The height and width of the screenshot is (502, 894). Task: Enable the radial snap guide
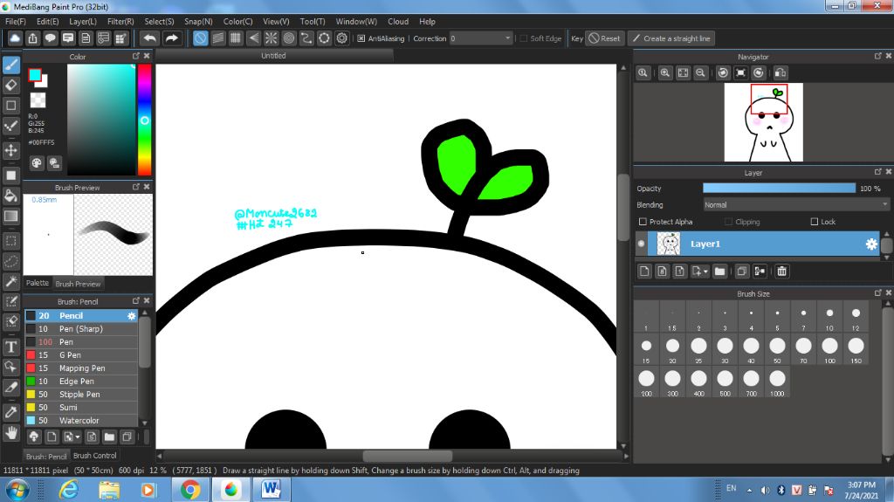point(271,38)
